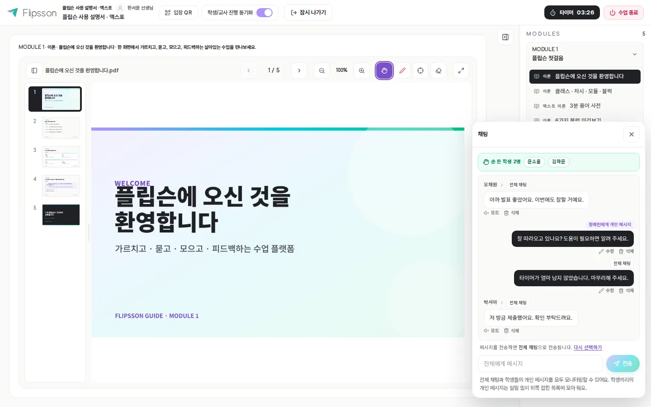Select page 3 thumbnail
Viewport: 651px width, 407px height.
tap(55, 157)
